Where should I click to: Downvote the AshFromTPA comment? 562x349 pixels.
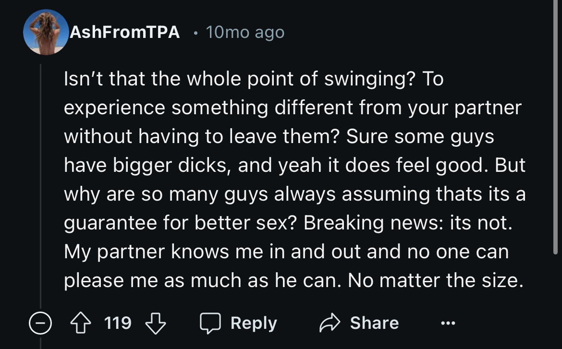(155, 323)
